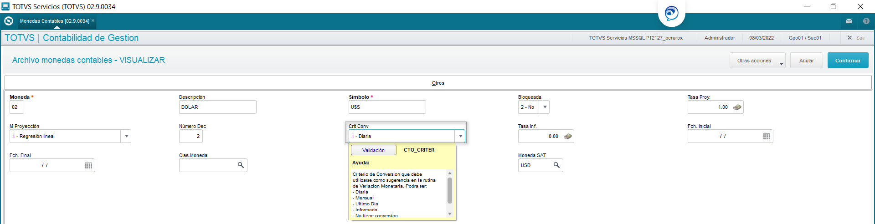
Task: Click the CTO_CRITER field name text
Action: pos(419,150)
